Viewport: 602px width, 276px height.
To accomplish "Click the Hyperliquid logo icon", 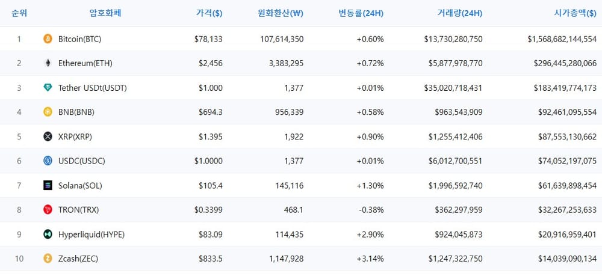I will coord(48,235).
